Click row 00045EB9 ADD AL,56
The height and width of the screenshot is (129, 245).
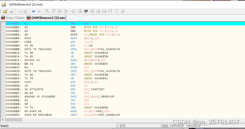[125, 46]
